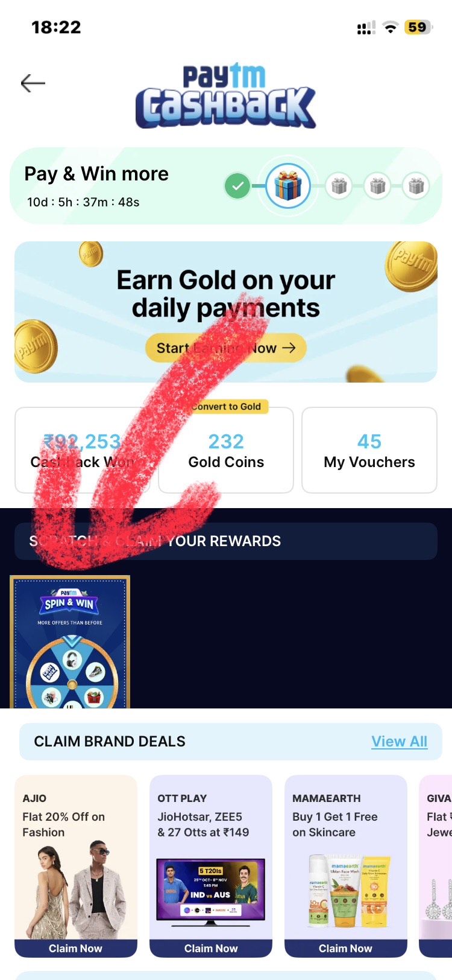Click View All brand deals link
The height and width of the screenshot is (980, 452).
pos(400,742)
